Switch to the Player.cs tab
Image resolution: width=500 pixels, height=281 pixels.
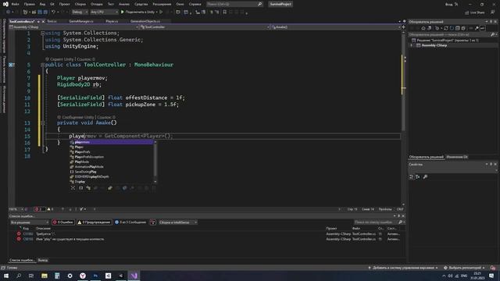coord(112,21)
